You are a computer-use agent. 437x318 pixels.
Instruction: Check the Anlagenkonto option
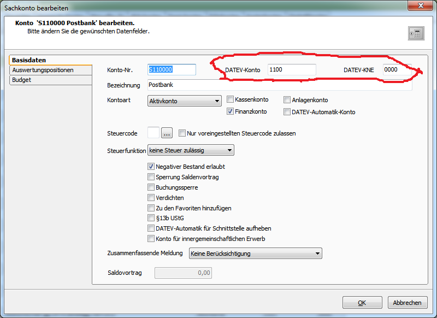coord(287,100)
